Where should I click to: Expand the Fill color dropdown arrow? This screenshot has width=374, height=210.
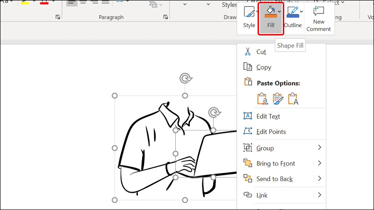(279, 11)
